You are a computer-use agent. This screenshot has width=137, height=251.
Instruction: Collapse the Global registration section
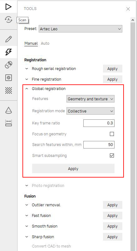[27, 89]
